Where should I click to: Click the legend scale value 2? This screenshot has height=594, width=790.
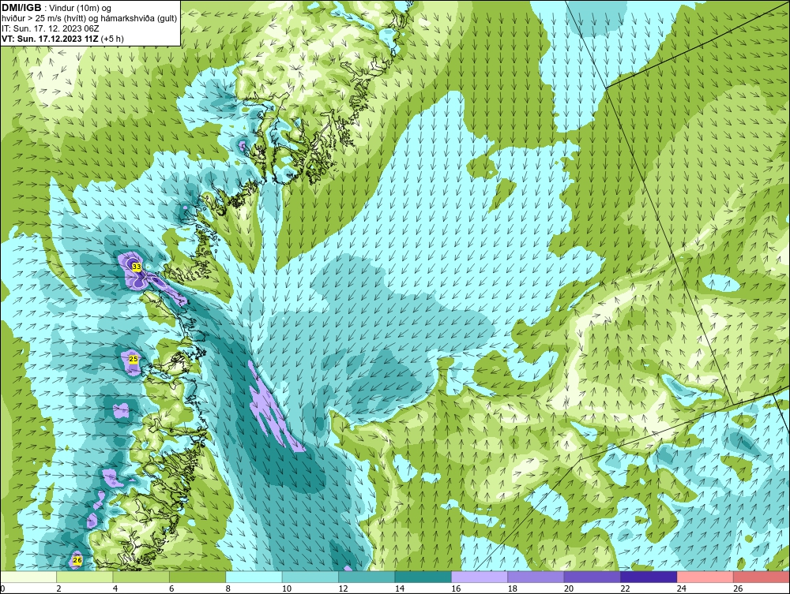(59, 588)
